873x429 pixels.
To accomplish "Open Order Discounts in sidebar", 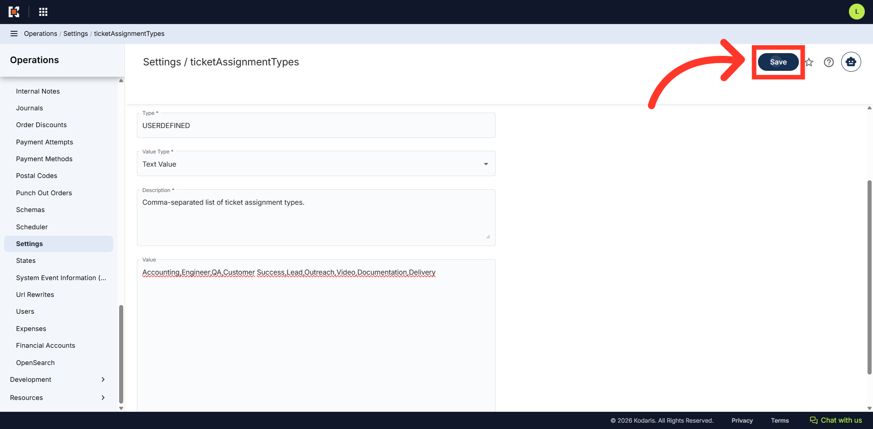I will [41, 125].
